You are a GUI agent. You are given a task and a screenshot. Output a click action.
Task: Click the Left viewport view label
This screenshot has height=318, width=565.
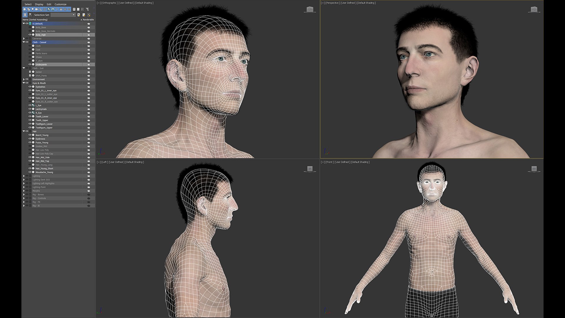point(104,162)
